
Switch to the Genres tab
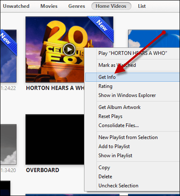(x=77, y=6)
